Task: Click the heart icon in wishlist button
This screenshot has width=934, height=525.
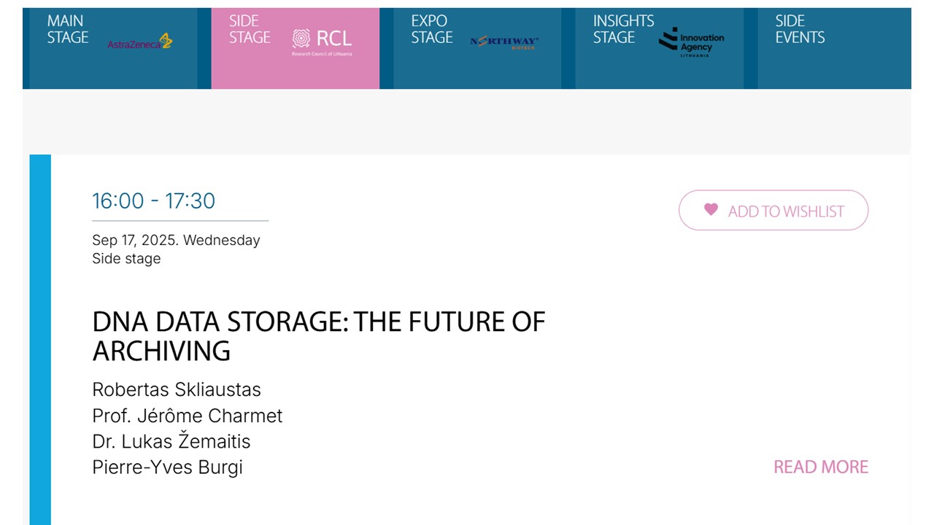Action: tap(711, 209)
